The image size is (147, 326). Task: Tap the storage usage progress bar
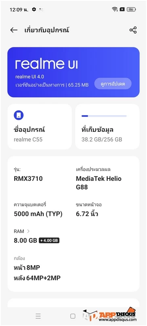click(104, 116)
